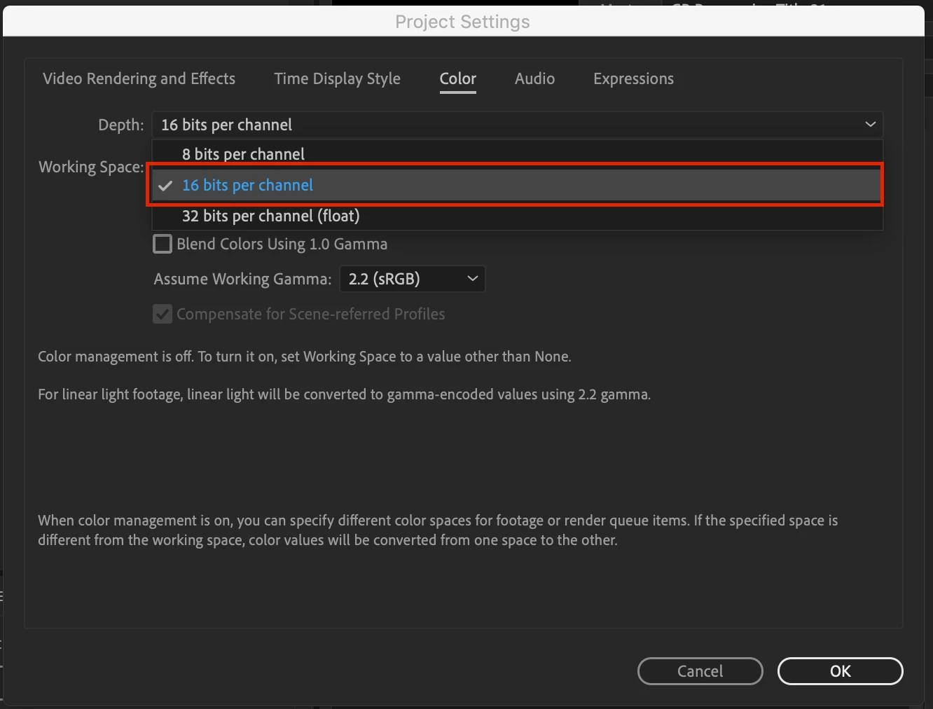Select the Color tab
This screenshot has width=933, height=709.
pyautogui.click(x=458, y=78)
